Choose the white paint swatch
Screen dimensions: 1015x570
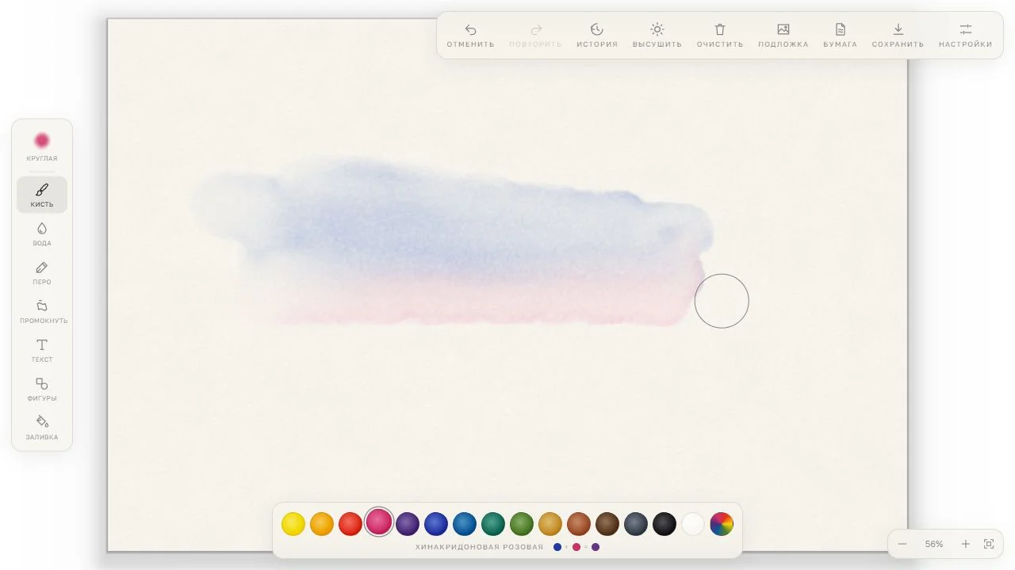click(x=693, y=524)
